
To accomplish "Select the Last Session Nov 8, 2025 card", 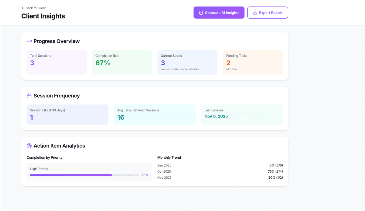I will coord(242,114).
